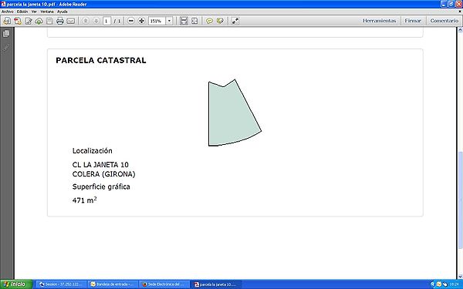Image resolution: width=463 pixels, height=289 pixels.
Task: Open the attachments paperclip panel
Action: (x=6, y=47)
